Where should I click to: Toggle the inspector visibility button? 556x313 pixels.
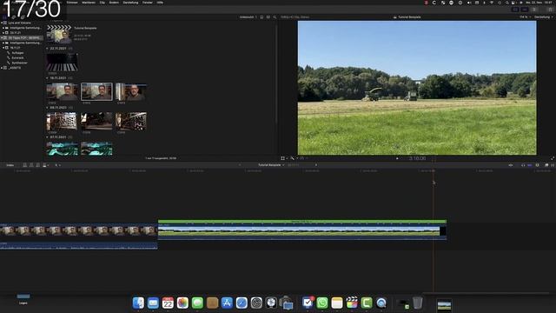point(534,10)
